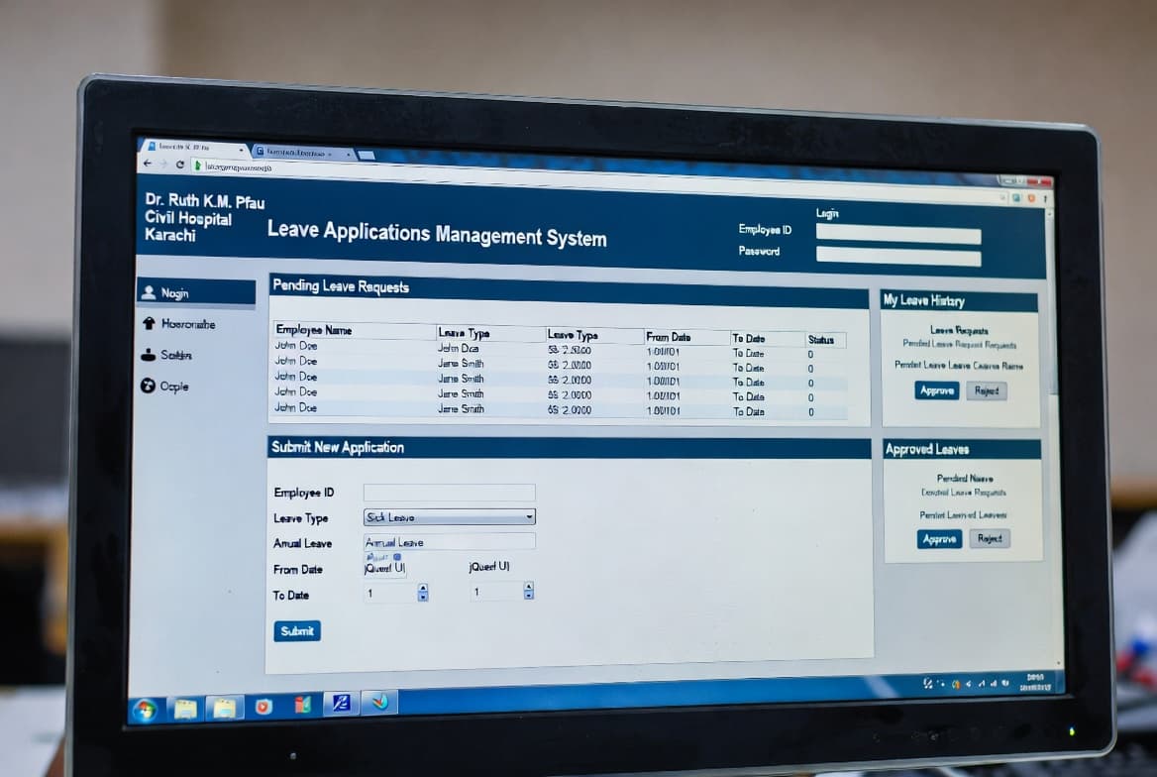1157x777 pixels.
Task: Click the home icon beside Hoeronabe
Action: point(149,323)
